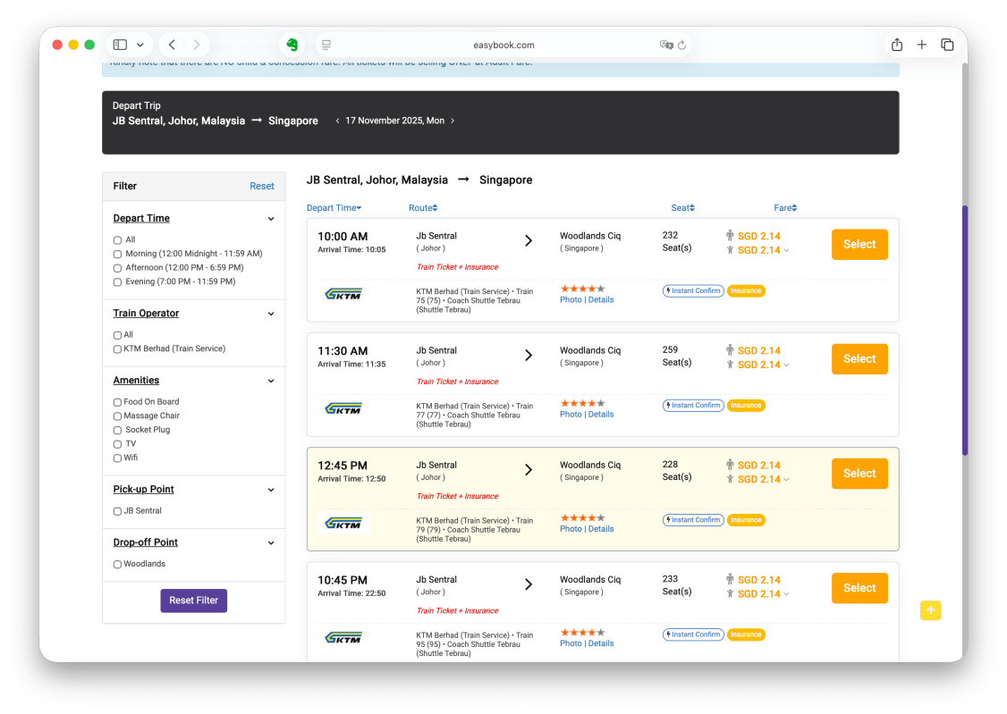Enable the Wifi amenity checkbox
Screen dimensions: 1007x714
pyautogui.click(x=117, y=458)
